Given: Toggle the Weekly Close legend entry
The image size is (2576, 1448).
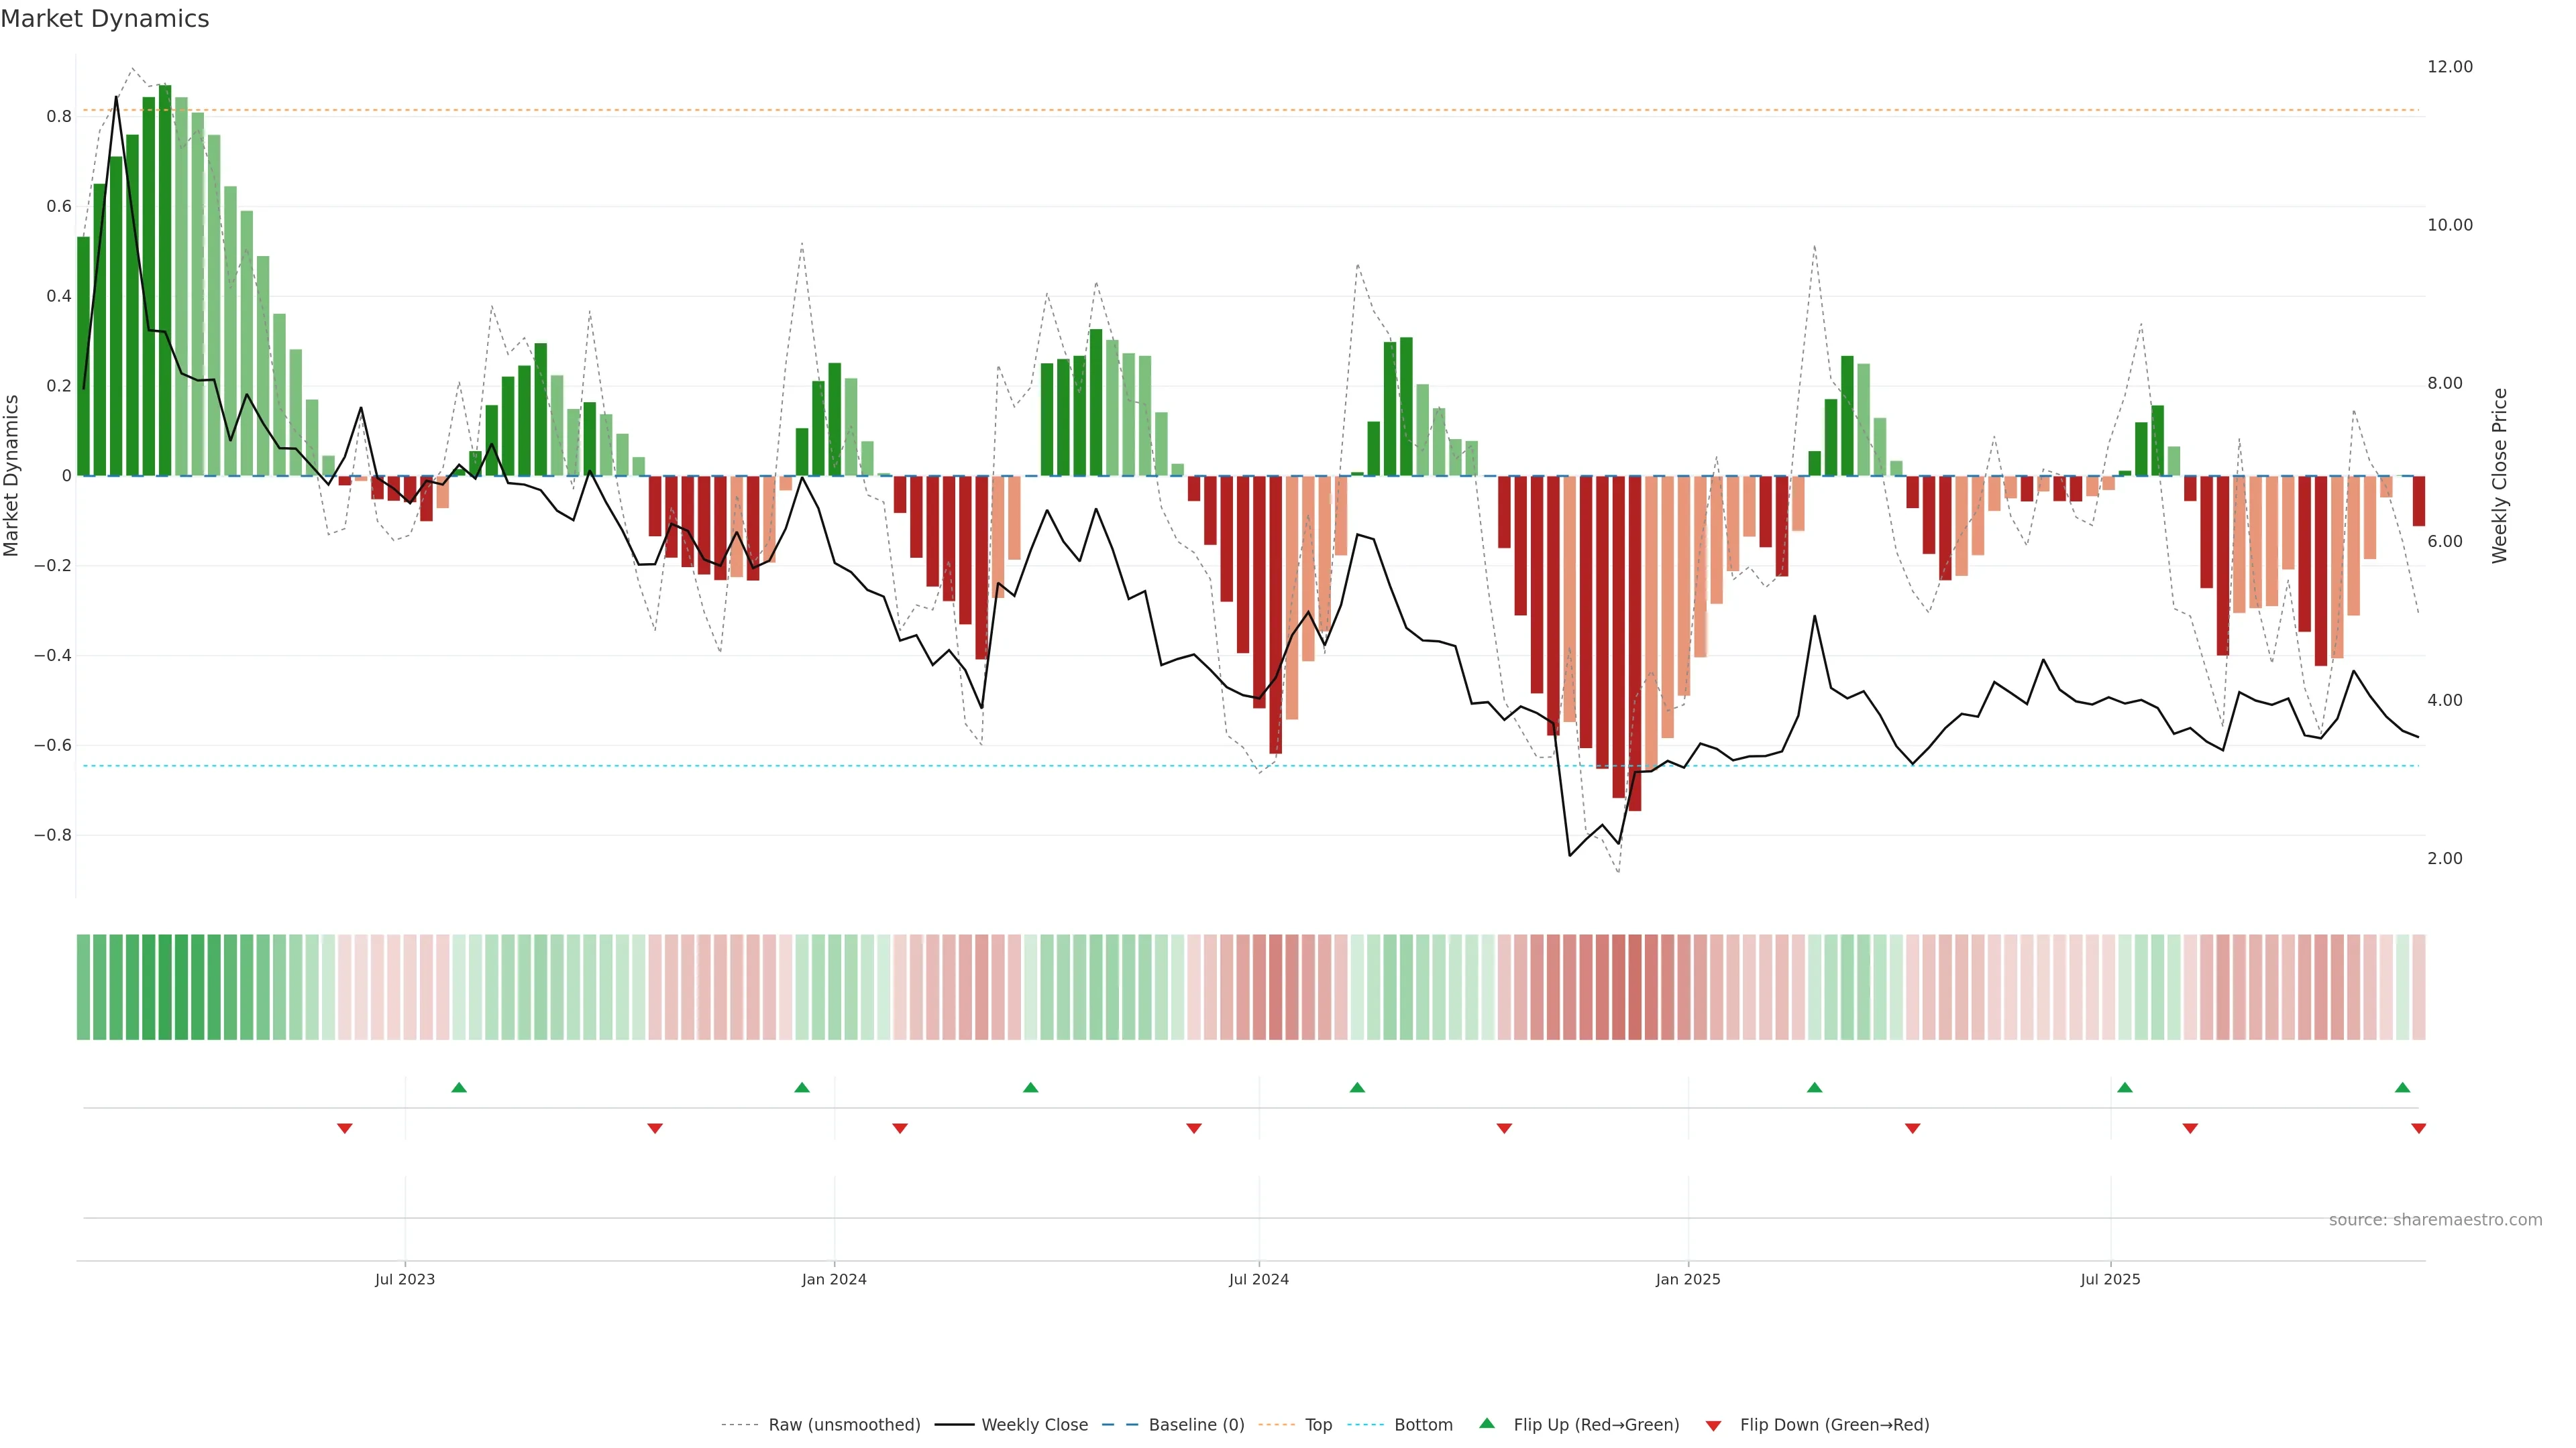Looking at the screenshot, I should 1034,1424.
